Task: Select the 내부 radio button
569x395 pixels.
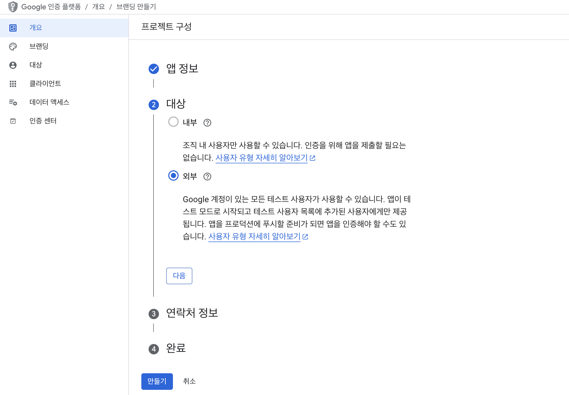Action: tap(173, 122)
